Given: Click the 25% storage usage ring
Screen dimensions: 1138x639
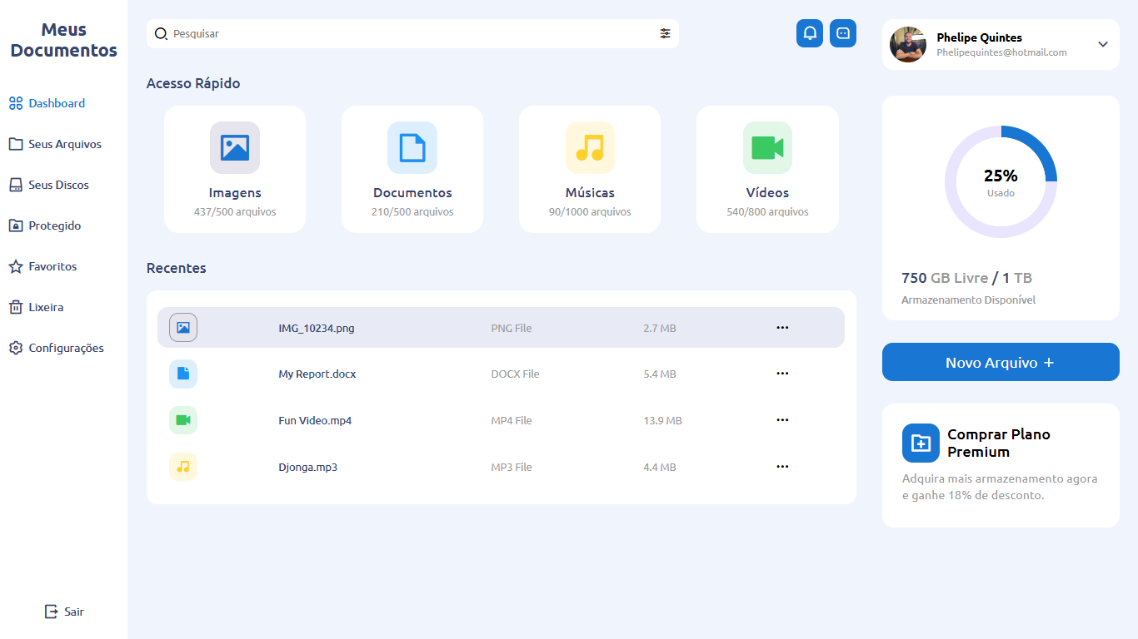Looking at the screenshot, I should [x=1001, y=181].
